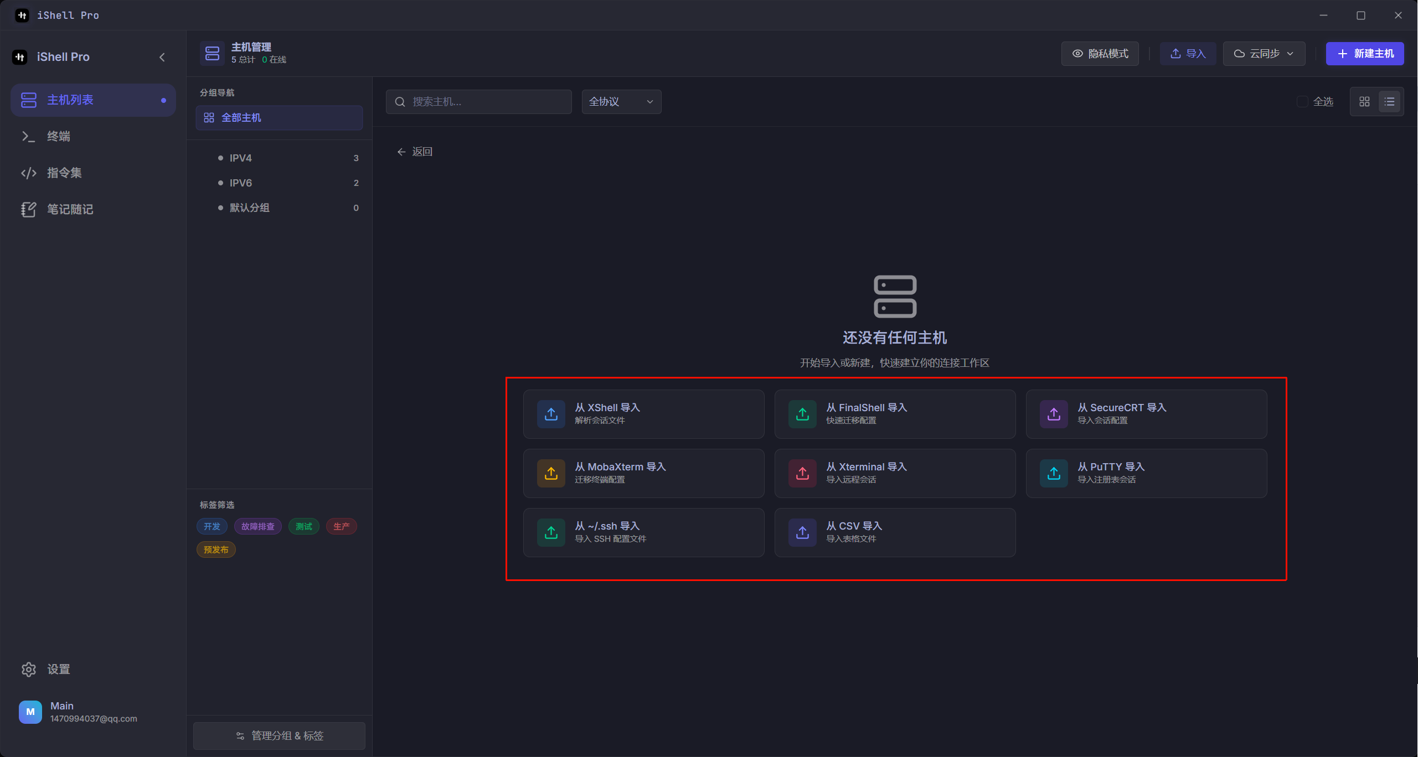Import from SecureCRT

pos(1146,414)
